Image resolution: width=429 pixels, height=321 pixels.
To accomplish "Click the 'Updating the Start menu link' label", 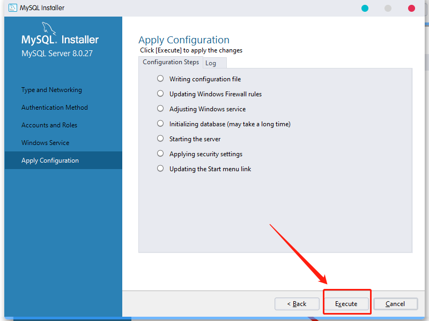I will click(x=210, y=169).
